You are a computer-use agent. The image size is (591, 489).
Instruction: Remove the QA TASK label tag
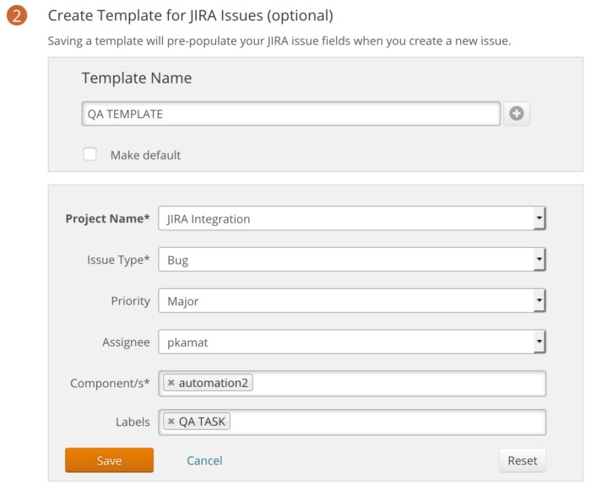171,422
